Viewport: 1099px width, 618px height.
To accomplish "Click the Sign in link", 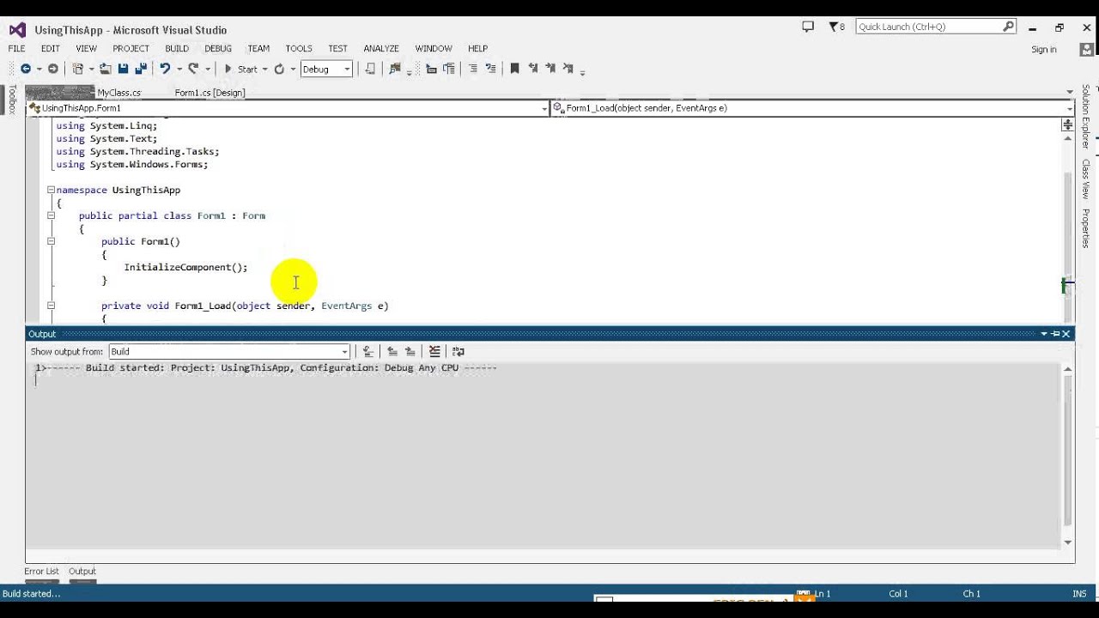I will (x=1044, y=50).
